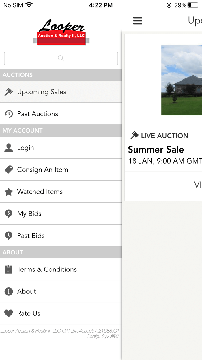Click the Past Auctions history icon

point(9,114)
